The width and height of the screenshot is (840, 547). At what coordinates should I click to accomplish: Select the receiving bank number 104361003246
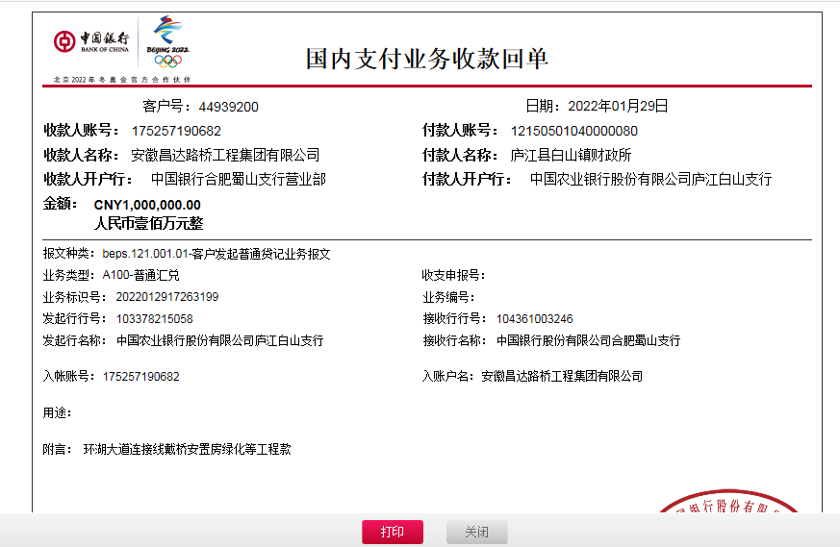534,318
